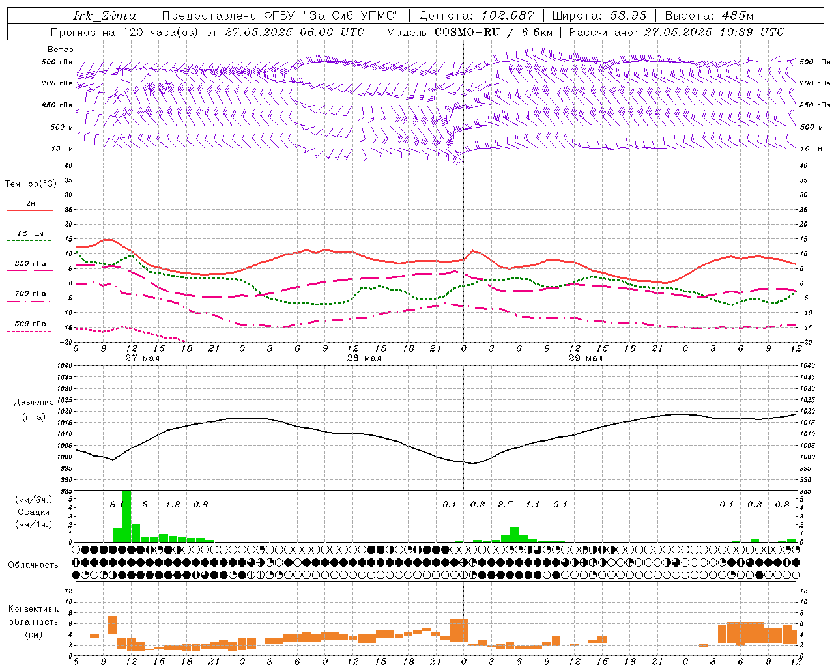This screenshot has width=834, height=667.
Task: Click the Долгота: 102.087 value
Action: pyautogui.click(x=477, y=16)
